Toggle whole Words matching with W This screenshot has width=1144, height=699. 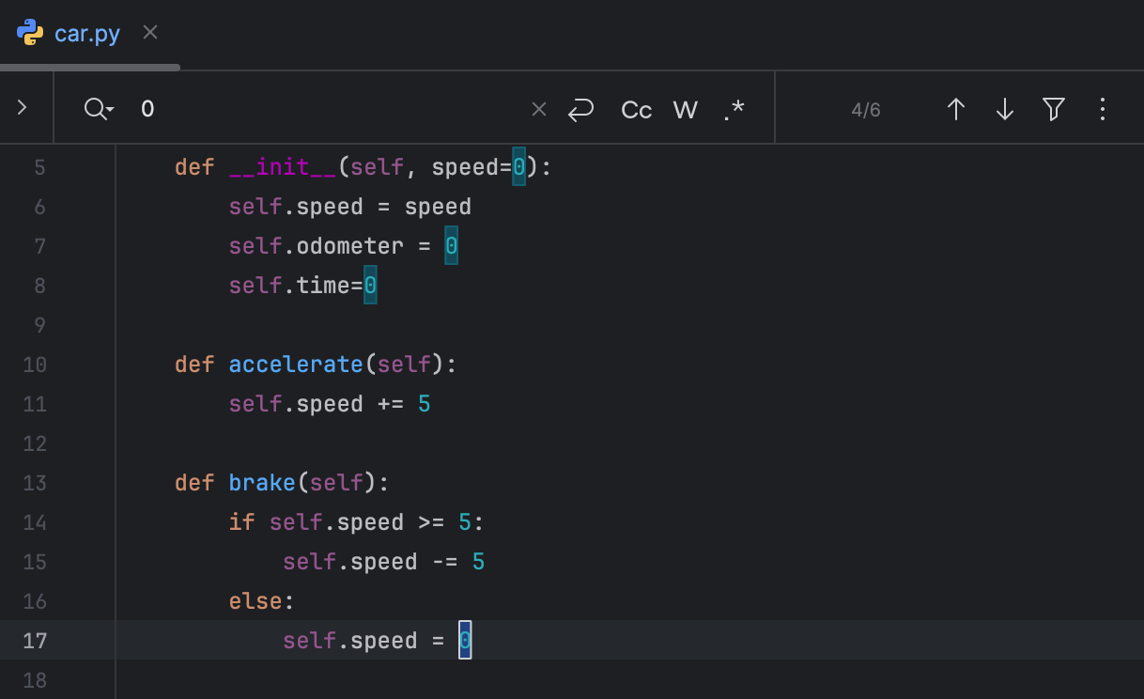pos(685,109)
